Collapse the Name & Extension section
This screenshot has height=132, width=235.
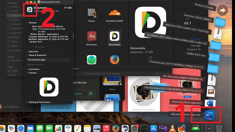[27, 55]
